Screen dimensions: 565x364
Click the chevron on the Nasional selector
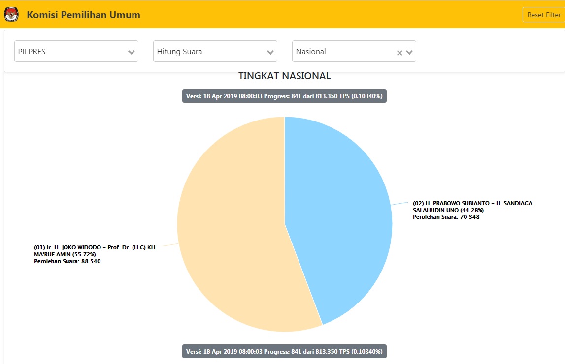pyautogui.click(x=409, y=51)
